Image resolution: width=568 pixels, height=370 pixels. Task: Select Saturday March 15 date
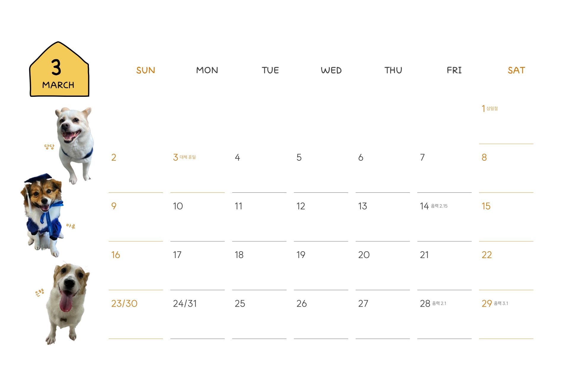click(486, 206)
